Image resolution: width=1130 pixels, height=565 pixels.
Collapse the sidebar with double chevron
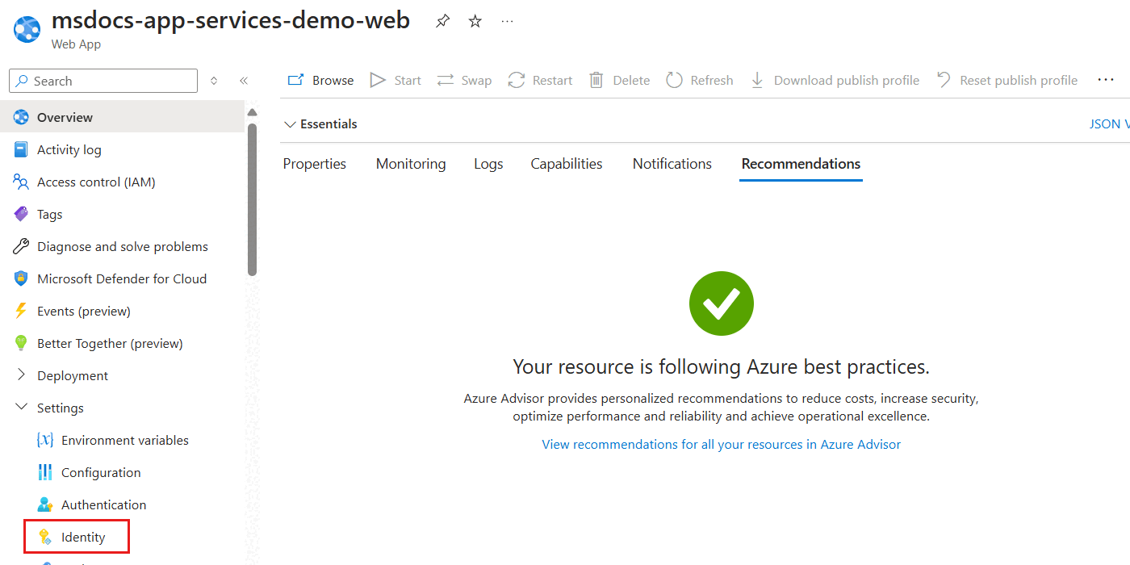(x=243, y=81)
